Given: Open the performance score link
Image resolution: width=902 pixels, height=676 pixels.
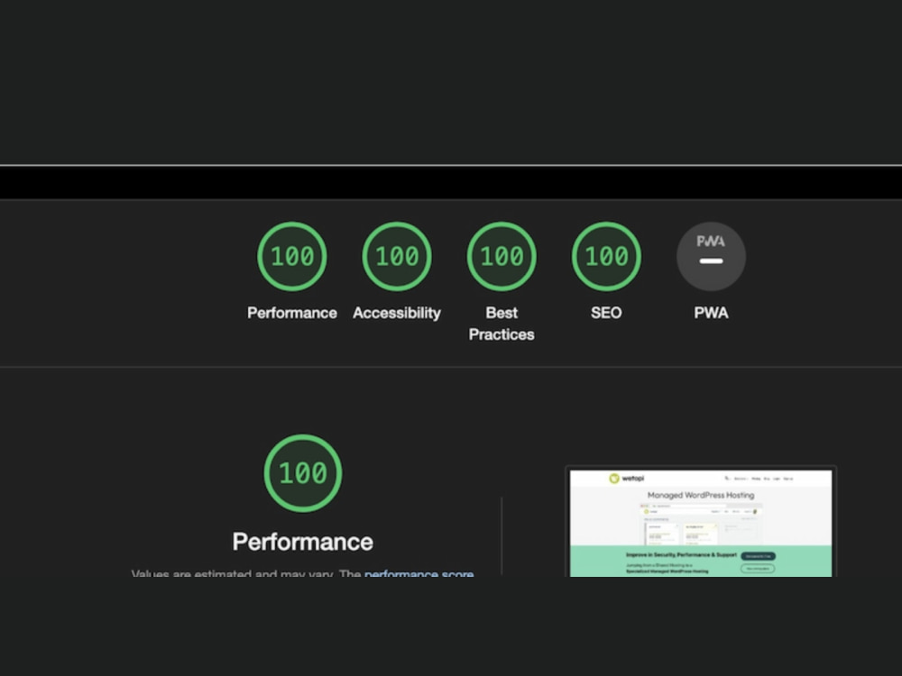Looking at the screenshot, I should [x=419, y=573].
